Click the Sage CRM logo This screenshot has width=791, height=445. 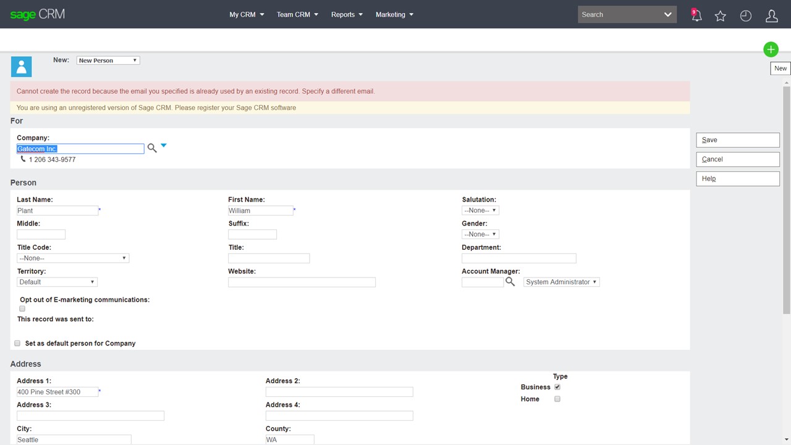point(36,14)
